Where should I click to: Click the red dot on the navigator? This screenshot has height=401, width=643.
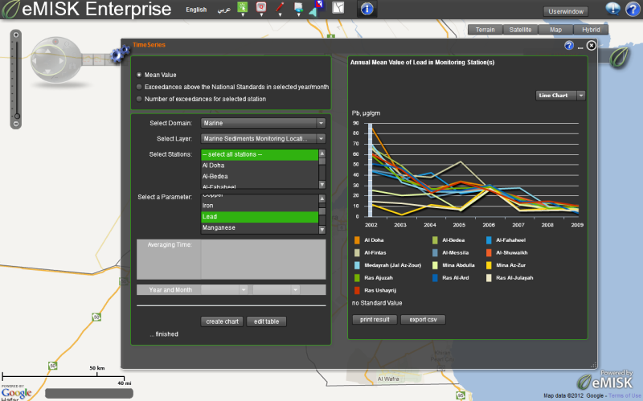pyautogui.click(x=55, y=42)
